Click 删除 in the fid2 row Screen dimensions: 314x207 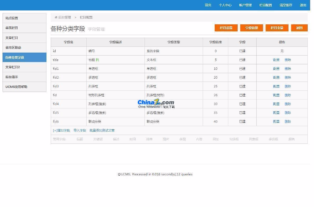288,77
